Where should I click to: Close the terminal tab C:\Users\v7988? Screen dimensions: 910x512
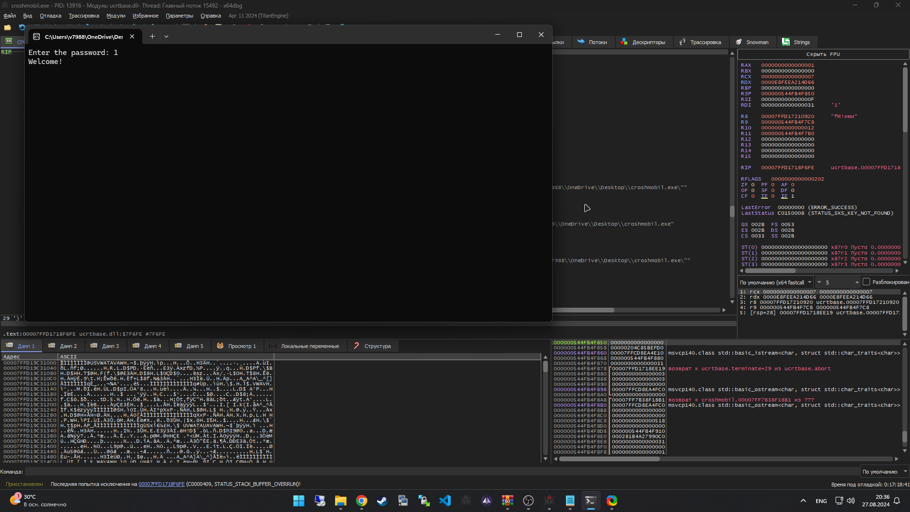click(x=132, y=37)
